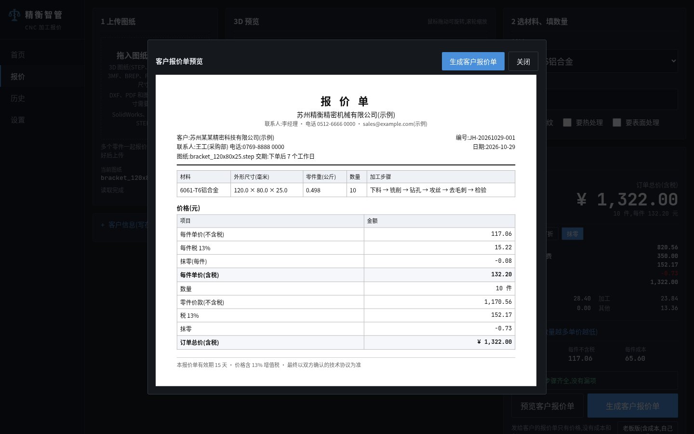Click the 每件单价(不含税) row label
Screen dimensions: 694x434
coord(202,234)
